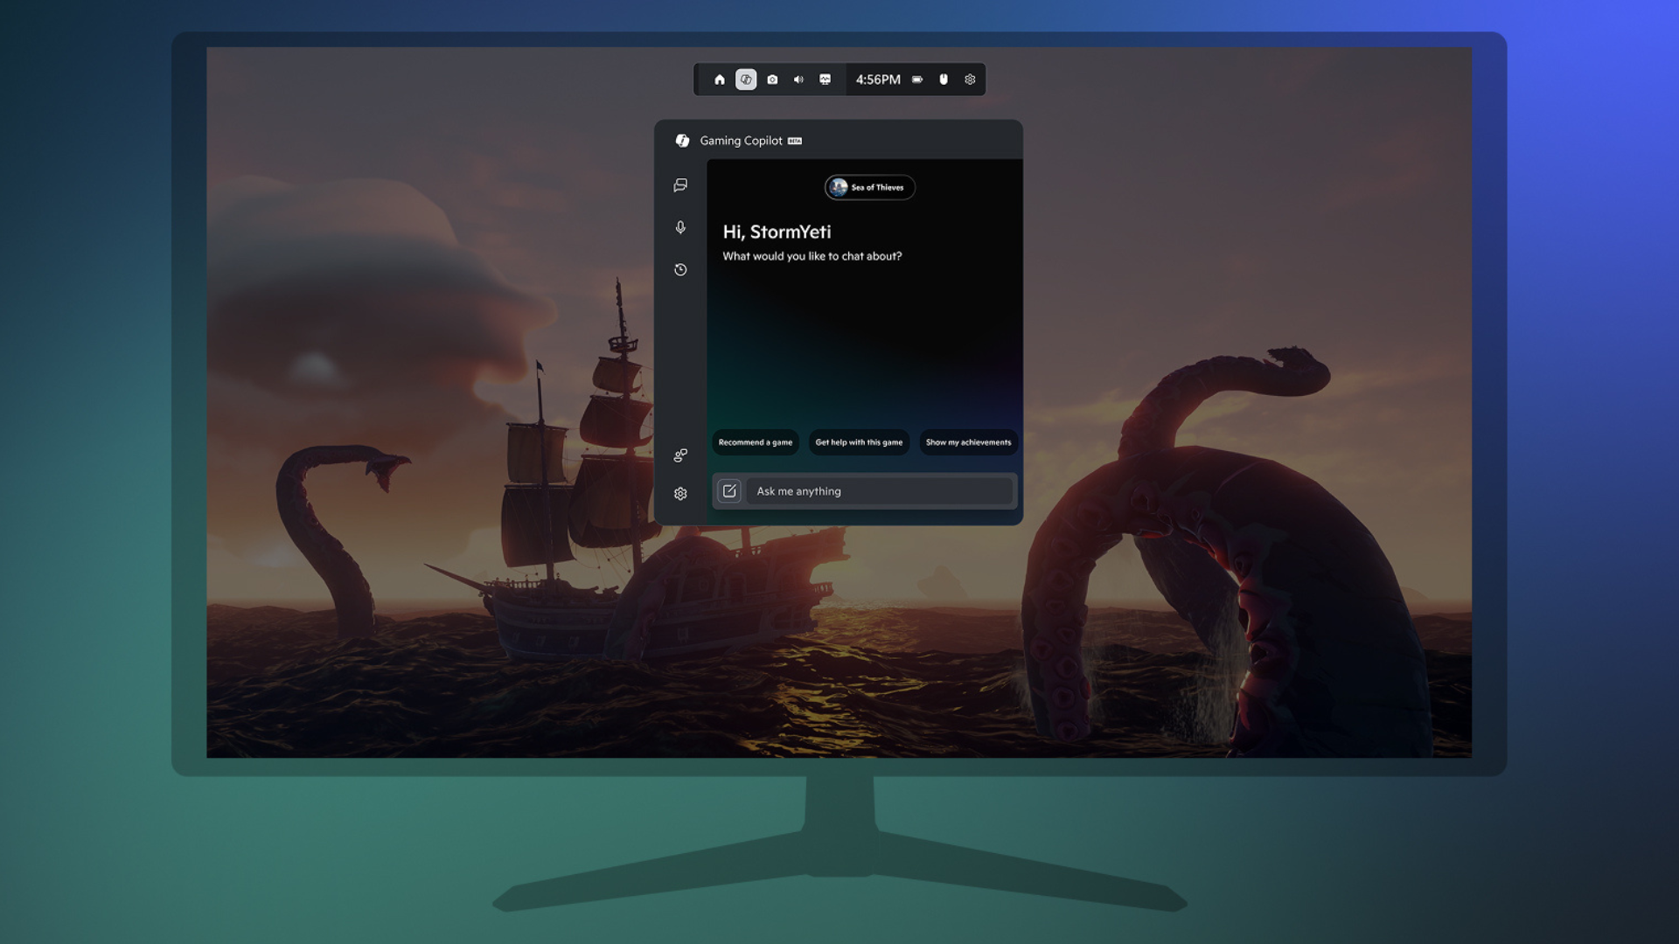Open the Performance monitor widget

pyautogui.click(x=825, y=79)
